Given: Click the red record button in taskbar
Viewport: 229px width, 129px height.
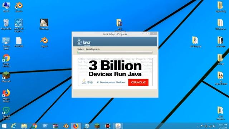Looking at the screenshot, I should (108, 126).
